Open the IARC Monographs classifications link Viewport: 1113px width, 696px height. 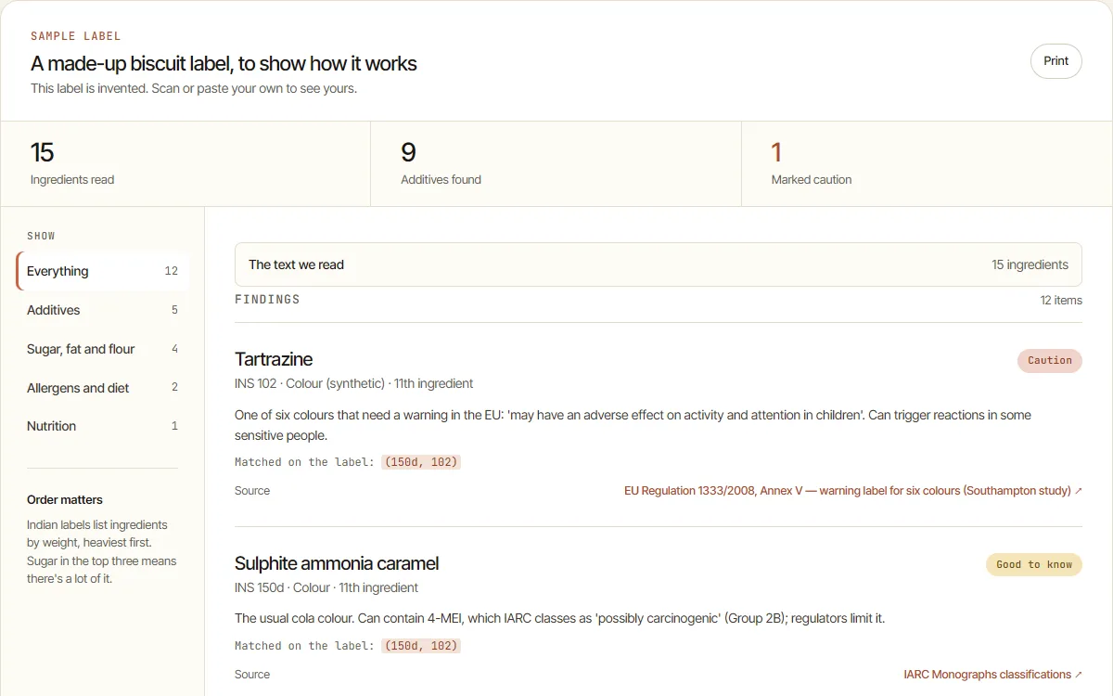[x=992, y=675]
